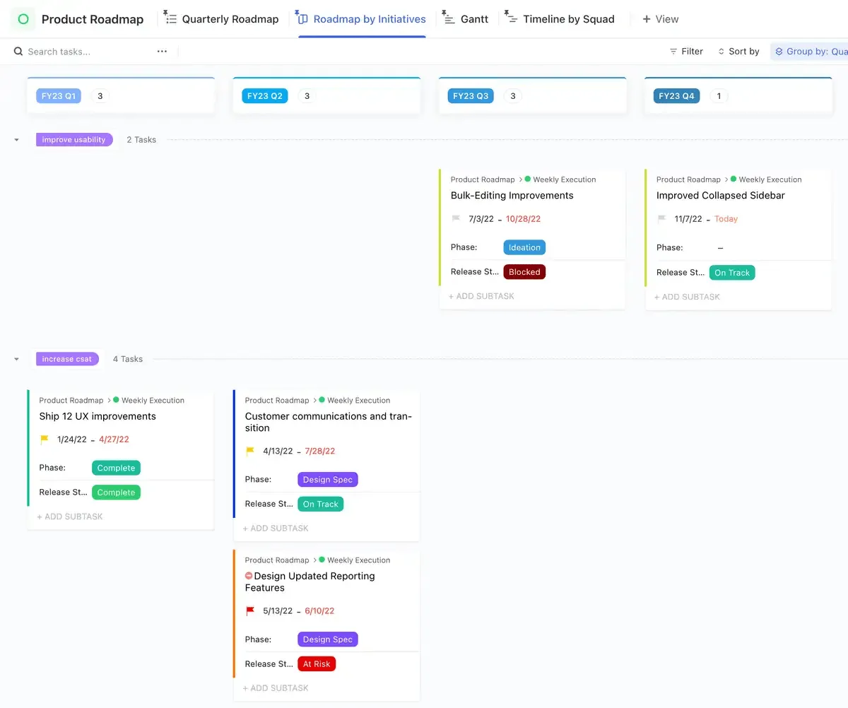Click the FY23 Q1 column label
848x708 pixels.
click(x=59, y=96)
